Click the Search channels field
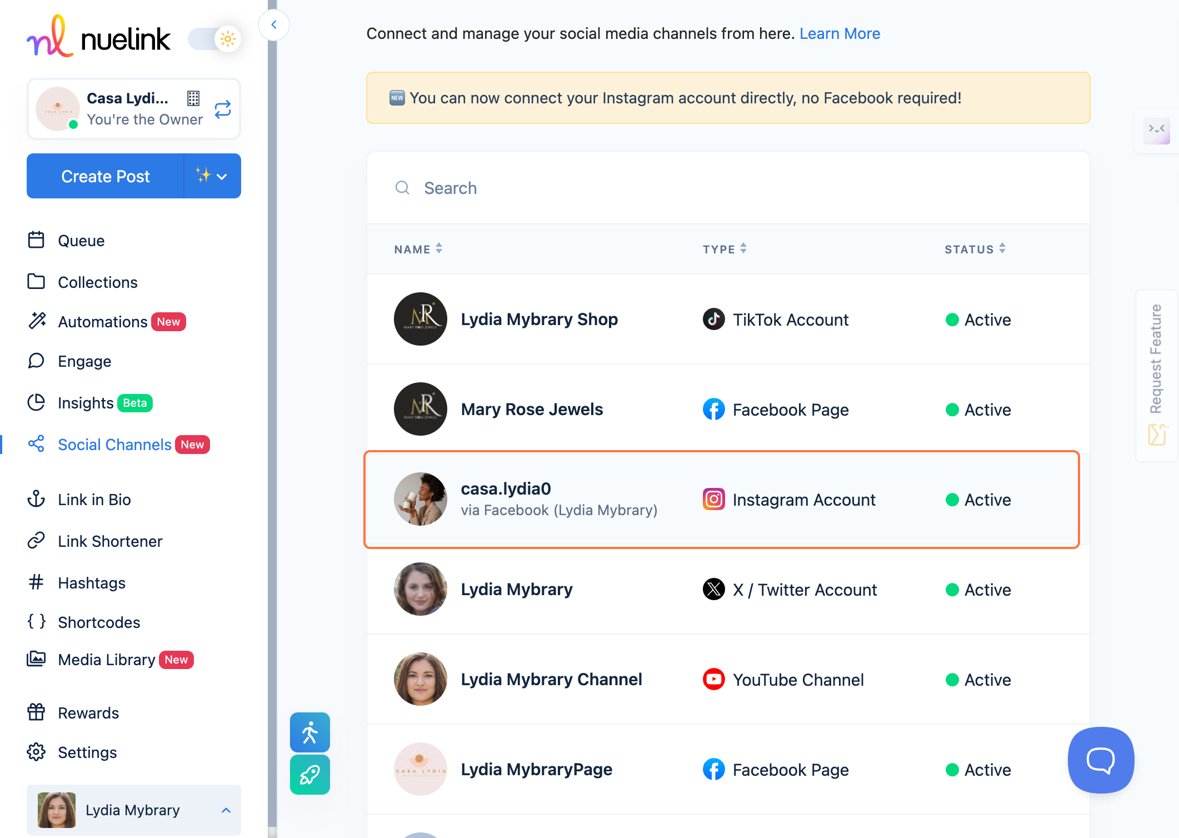Image resolution: width=1179 pixels, height=838 pixels. tap(728, 188)
